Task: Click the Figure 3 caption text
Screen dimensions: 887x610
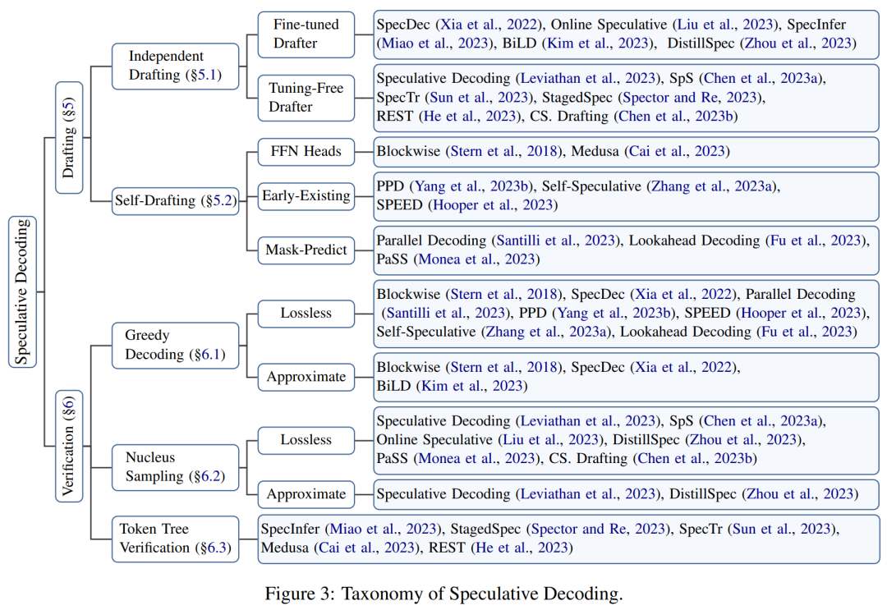Action: click(444, 594)
